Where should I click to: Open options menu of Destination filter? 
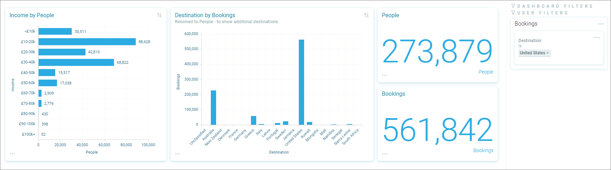(597, 38)
